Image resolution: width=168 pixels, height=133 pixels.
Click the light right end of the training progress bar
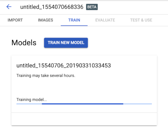[137, 104]
